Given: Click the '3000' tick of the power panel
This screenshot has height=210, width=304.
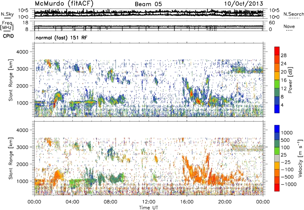Looking at the screenshot, I should pos(23,69).
